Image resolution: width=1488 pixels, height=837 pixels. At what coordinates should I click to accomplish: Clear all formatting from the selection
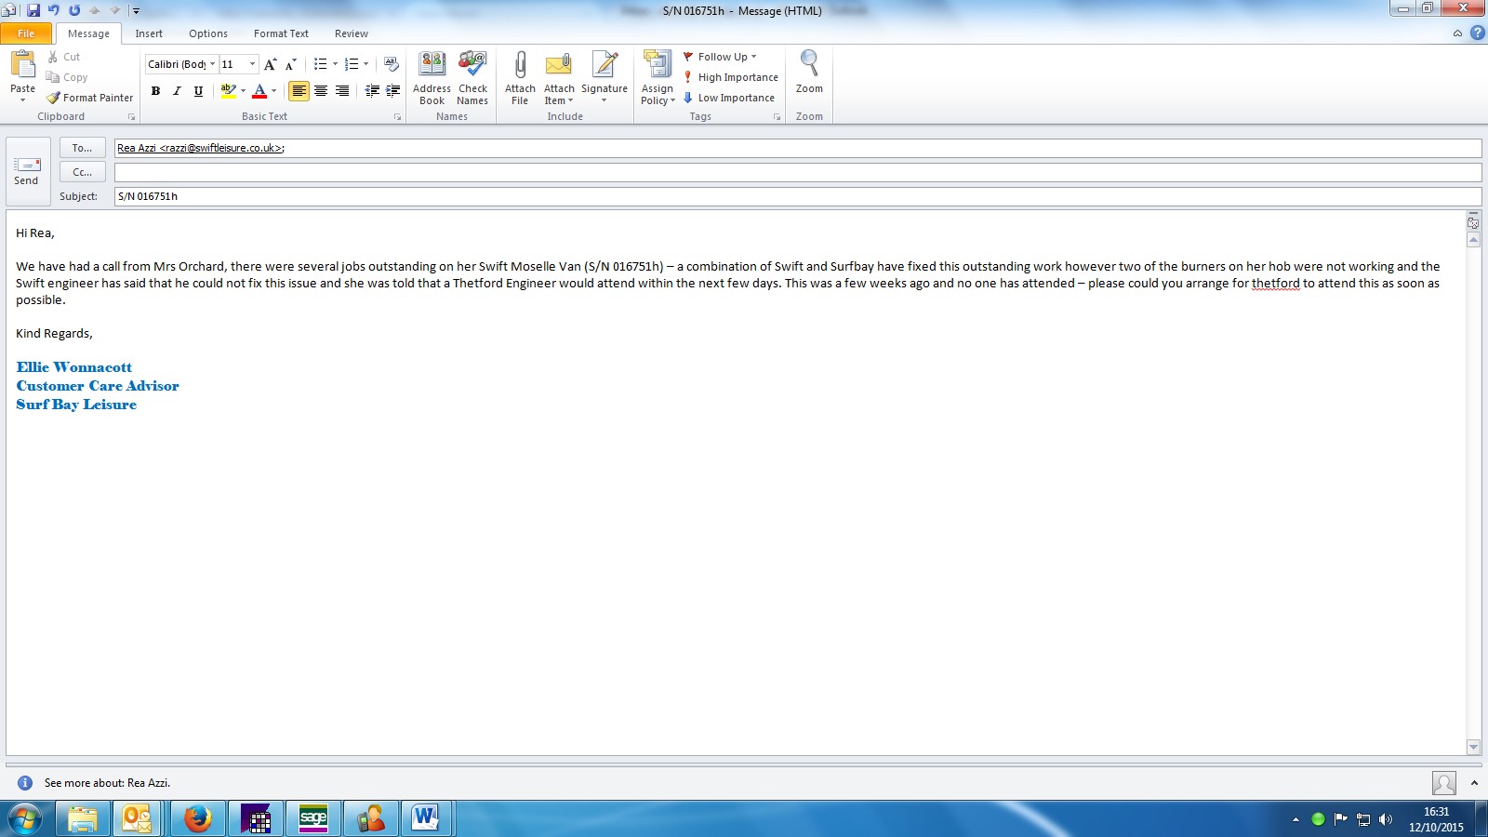[x=392, y=64]
